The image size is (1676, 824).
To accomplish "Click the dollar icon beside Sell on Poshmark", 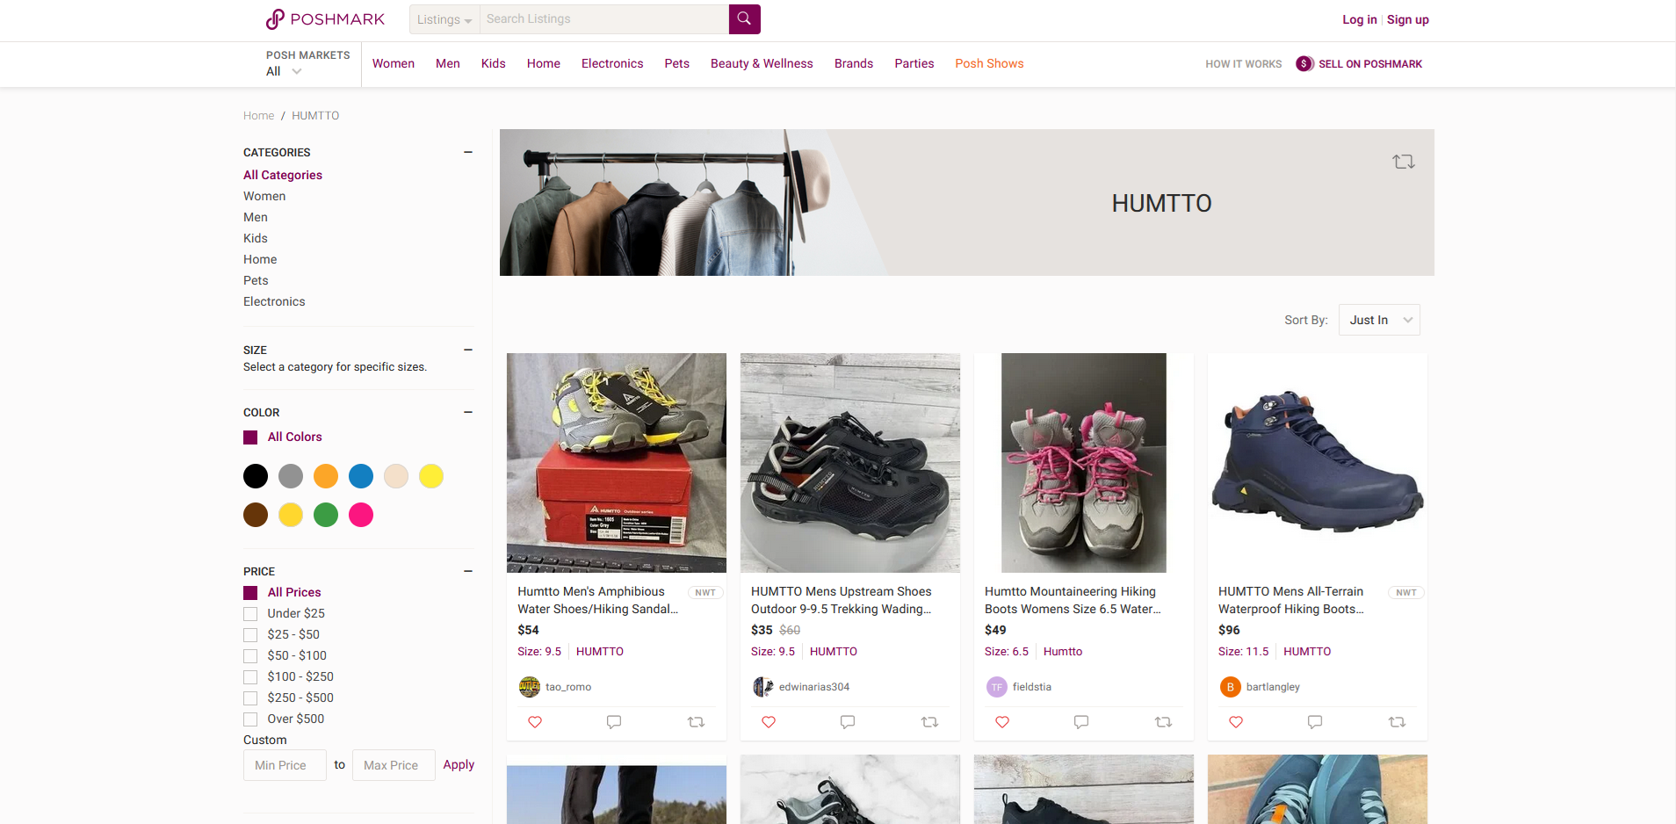I will tap(1304, 64).
